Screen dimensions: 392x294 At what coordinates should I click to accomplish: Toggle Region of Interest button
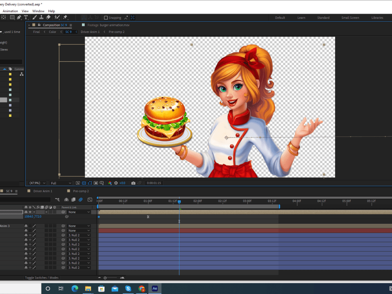click(96, 183)
